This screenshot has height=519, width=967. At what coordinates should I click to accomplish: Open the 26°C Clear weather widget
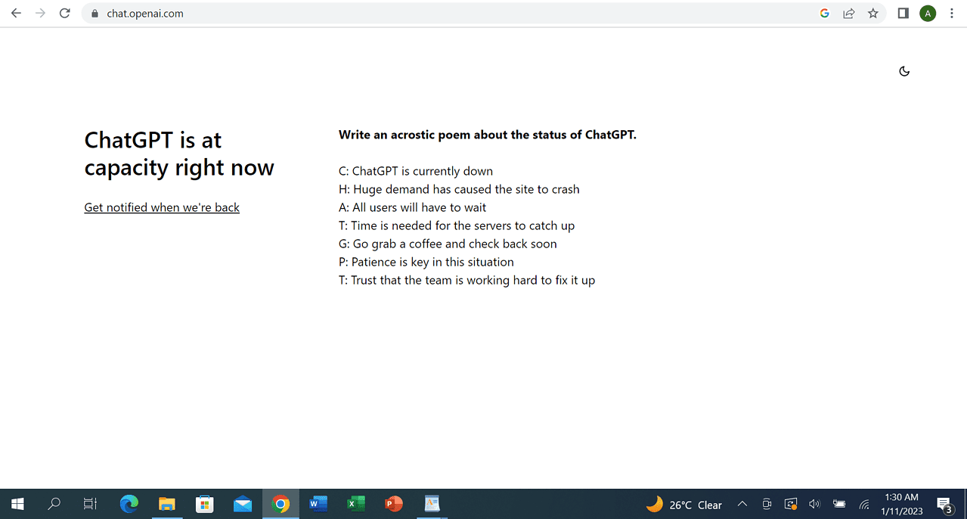684,505
